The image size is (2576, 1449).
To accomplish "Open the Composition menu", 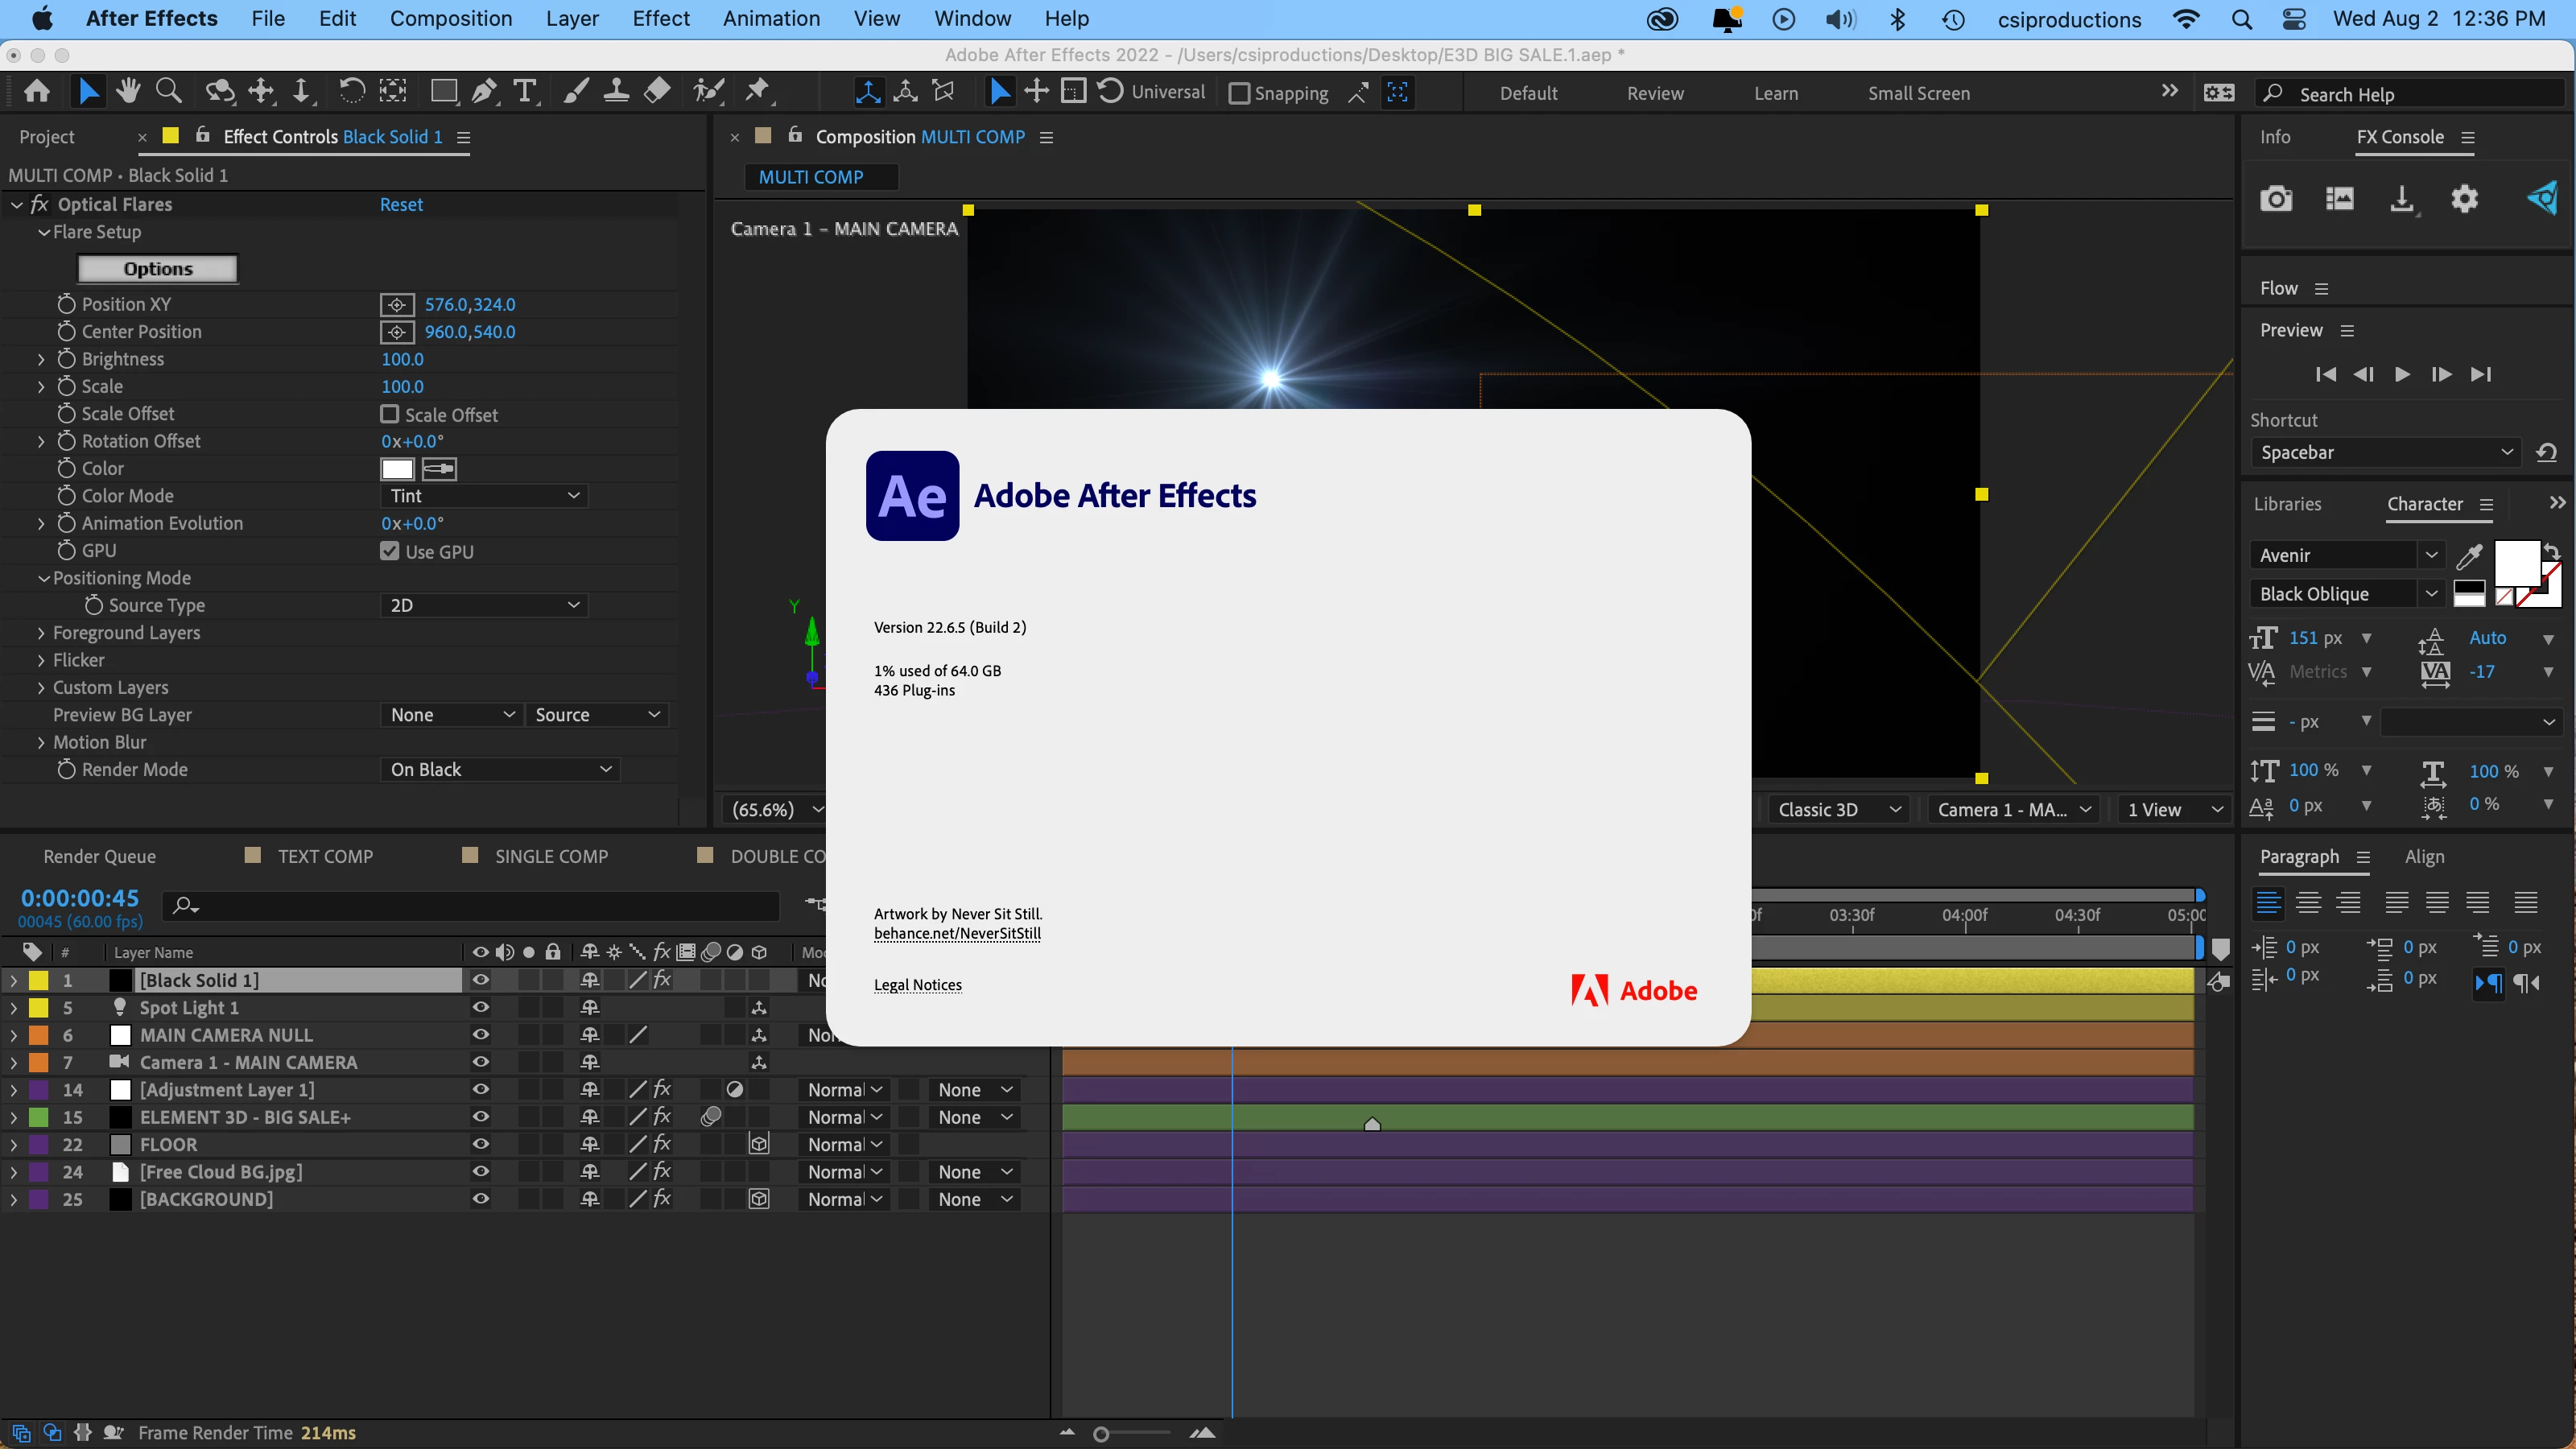I will click(450, 18).
